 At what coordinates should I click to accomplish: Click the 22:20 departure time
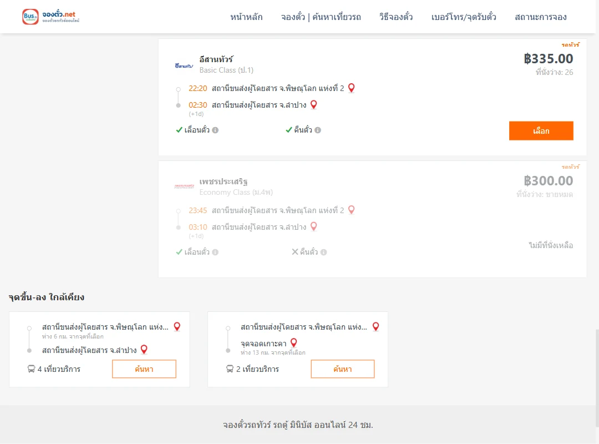pyautogui.click(x=198, y=88)
